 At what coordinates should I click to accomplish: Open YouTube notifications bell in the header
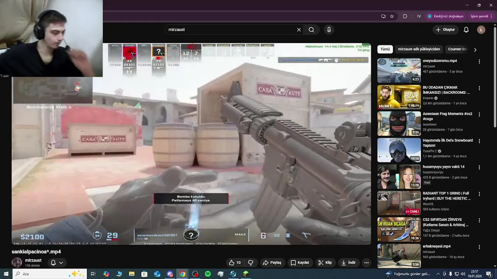[466, 30]
